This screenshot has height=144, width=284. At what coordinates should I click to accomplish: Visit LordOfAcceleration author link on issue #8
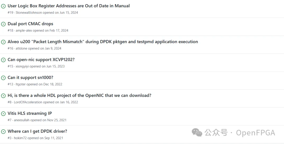pos(28,102)
